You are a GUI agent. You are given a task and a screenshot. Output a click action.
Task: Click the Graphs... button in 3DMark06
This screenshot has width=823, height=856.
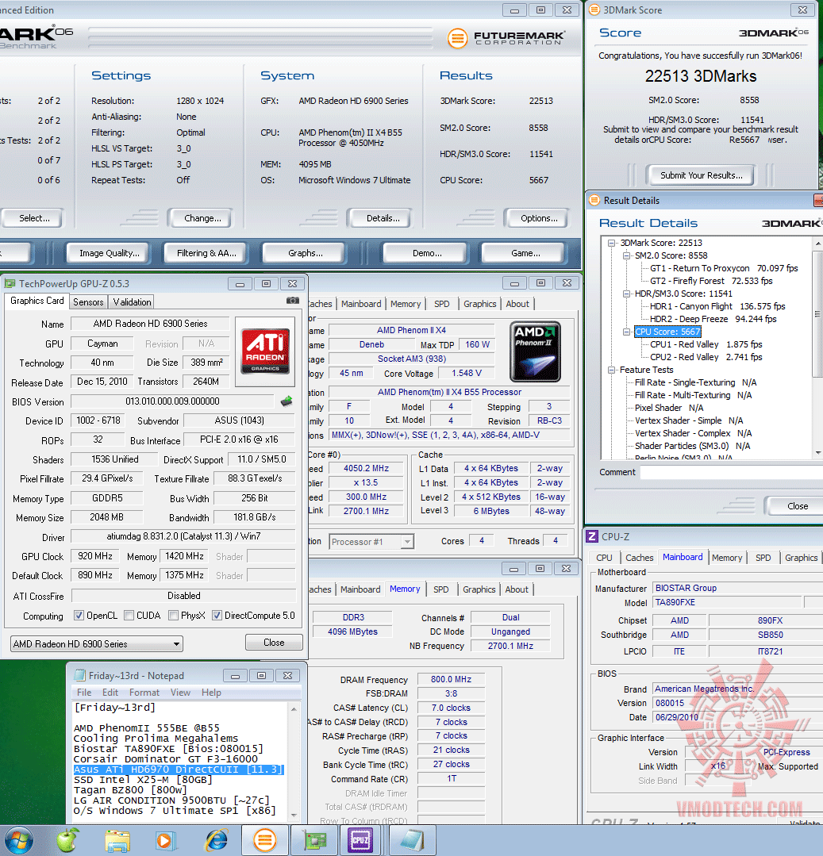305,253
